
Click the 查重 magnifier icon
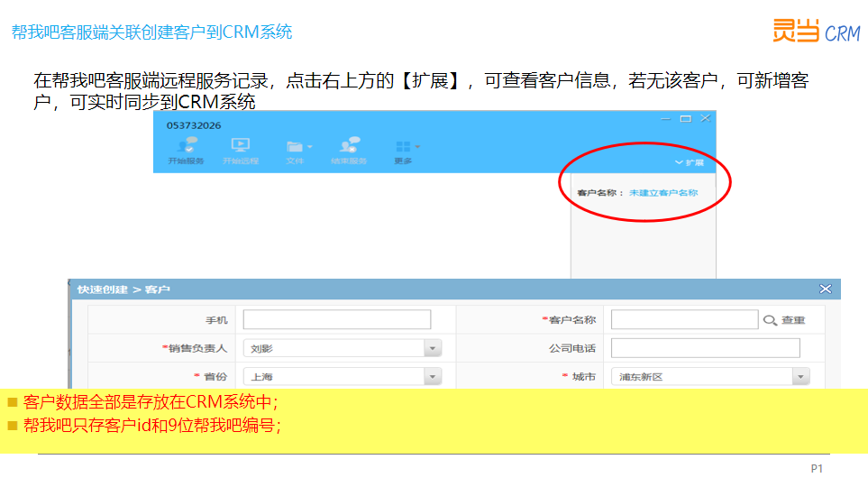[x=770, y=320]
